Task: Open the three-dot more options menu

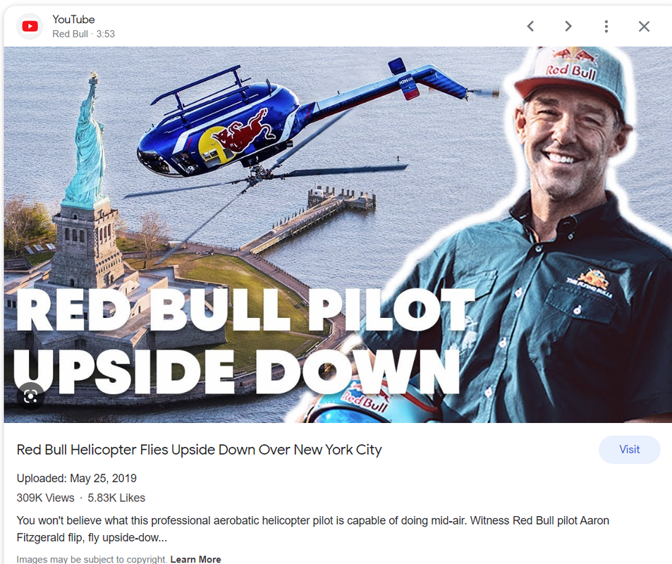Action: click(x=606, y=27)
